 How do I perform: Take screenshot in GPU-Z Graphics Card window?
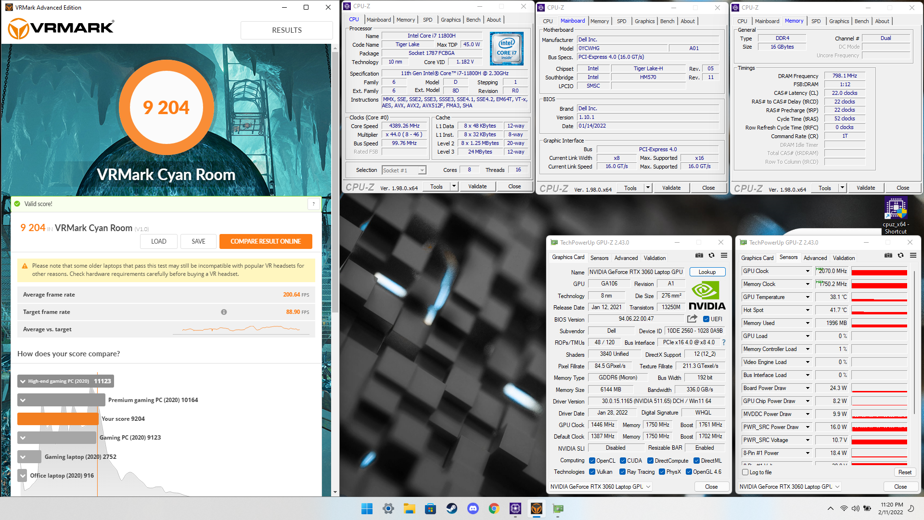coord(699,256)
